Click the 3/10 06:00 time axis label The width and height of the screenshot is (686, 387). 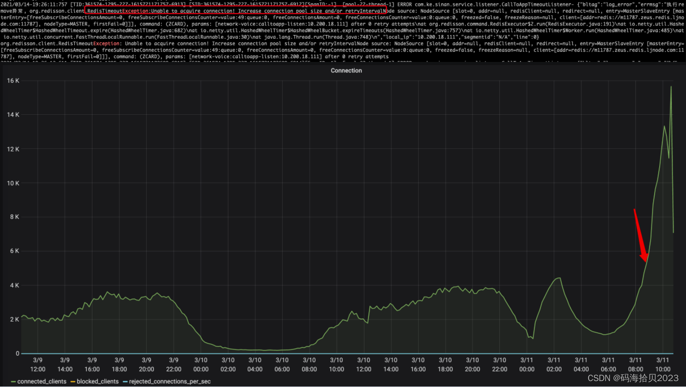pyautogui.click(x=282, y=365)
